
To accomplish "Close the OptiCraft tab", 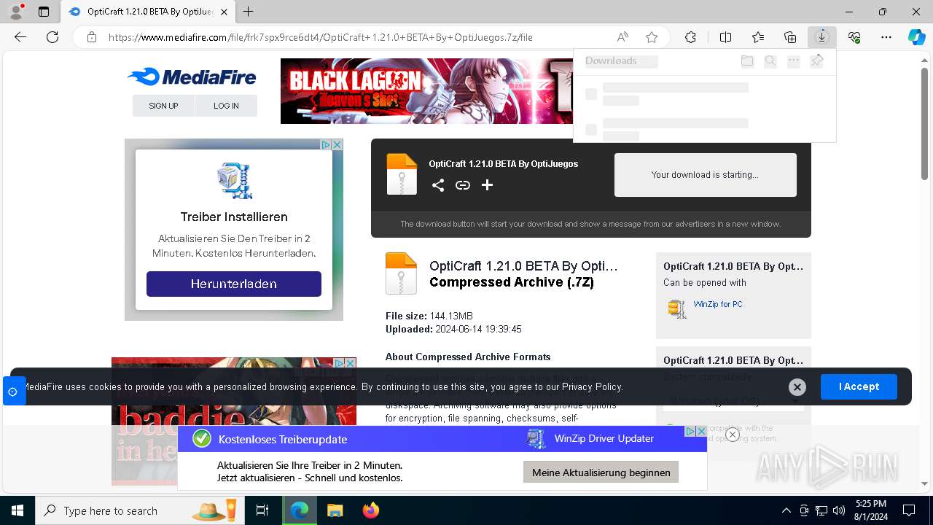I will click(x=225, y=12).
